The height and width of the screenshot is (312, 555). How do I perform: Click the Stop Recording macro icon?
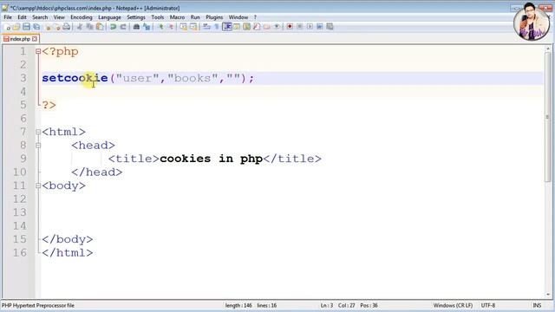(x=300, y=27)
